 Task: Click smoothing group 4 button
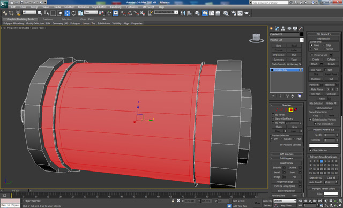pyautogui.click(x=322, y=161)
